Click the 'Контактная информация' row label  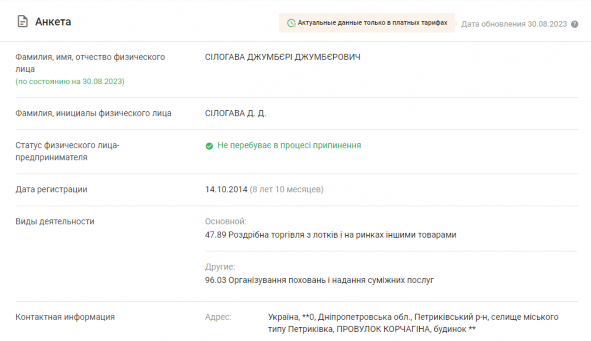[65, 317]
